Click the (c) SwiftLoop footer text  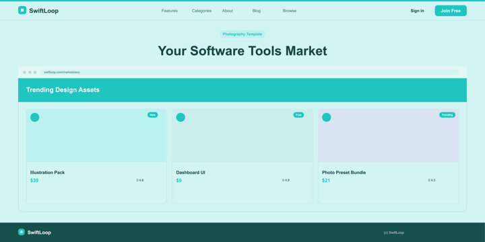[x=394, y=233]
